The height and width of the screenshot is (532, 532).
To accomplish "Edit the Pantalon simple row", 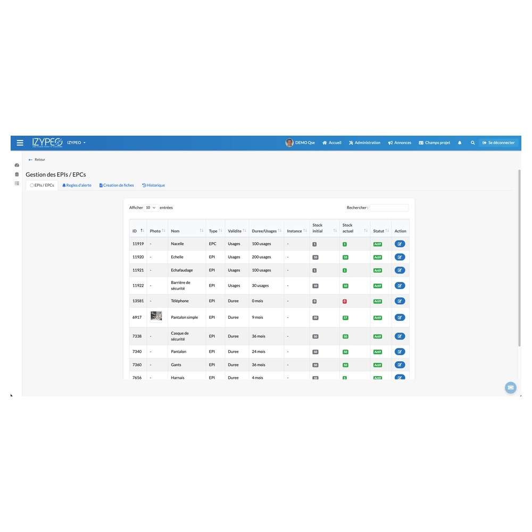I will tap(400, 318).
